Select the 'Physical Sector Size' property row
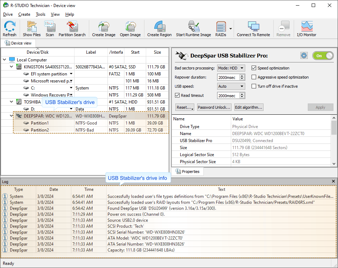Image resolution: width=338 pixels, height=268 pixels. (251, 161)
